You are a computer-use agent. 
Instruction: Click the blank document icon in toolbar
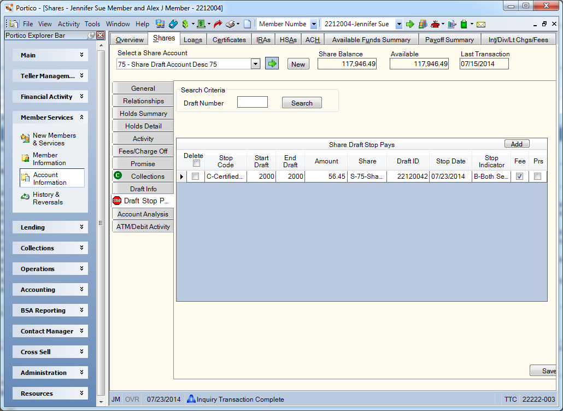[248, 24]
